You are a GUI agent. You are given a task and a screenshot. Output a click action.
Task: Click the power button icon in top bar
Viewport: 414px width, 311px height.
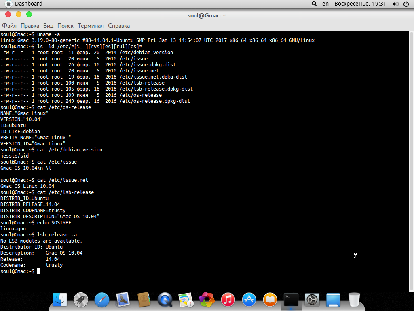point(406,4)
